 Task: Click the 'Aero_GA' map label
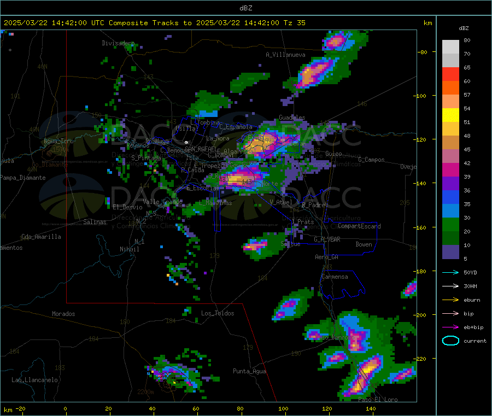[326, 257]
